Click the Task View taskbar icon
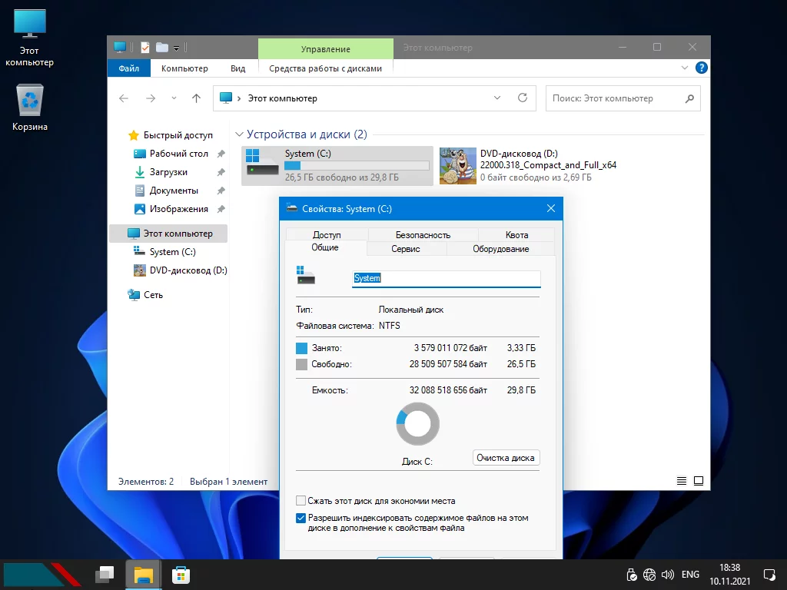 tap(105, 574)
